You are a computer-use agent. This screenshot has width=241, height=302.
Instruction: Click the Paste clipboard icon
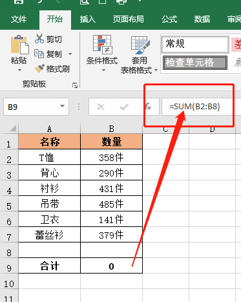pyautogui.click(x=20, y=45)
